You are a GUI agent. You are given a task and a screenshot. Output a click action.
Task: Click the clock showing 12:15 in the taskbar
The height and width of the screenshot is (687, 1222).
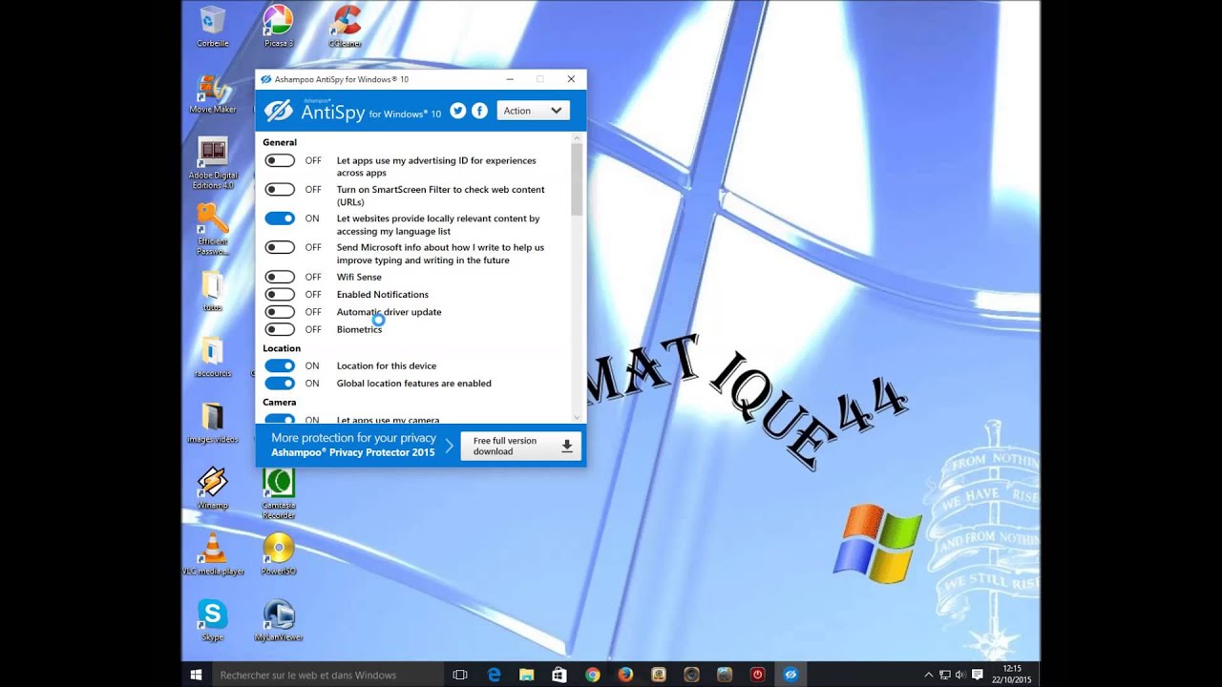pos(1012,675)
